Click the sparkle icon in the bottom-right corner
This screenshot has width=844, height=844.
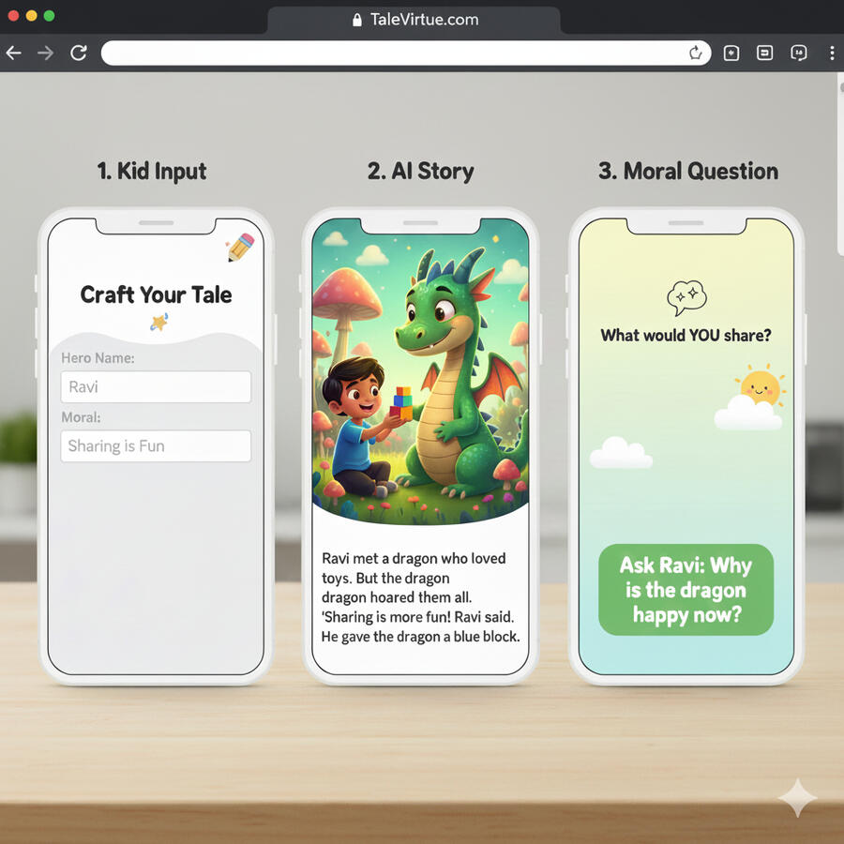[x=797, y=800]
